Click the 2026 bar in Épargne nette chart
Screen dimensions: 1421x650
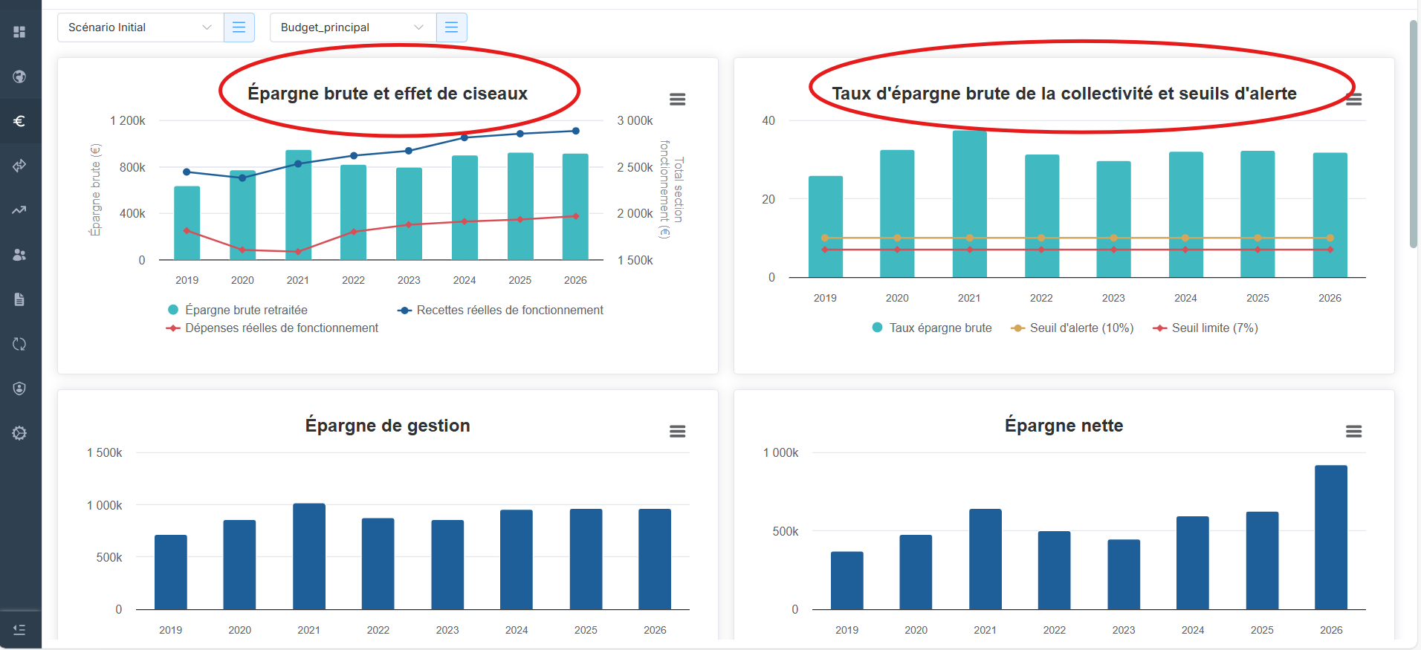pos(1330,537)
